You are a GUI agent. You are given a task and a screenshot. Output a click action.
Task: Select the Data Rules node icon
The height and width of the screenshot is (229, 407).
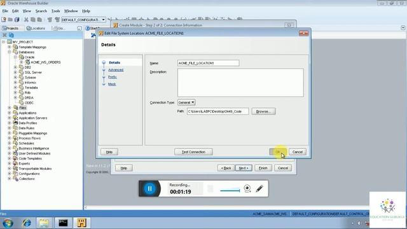pos(15,128)
